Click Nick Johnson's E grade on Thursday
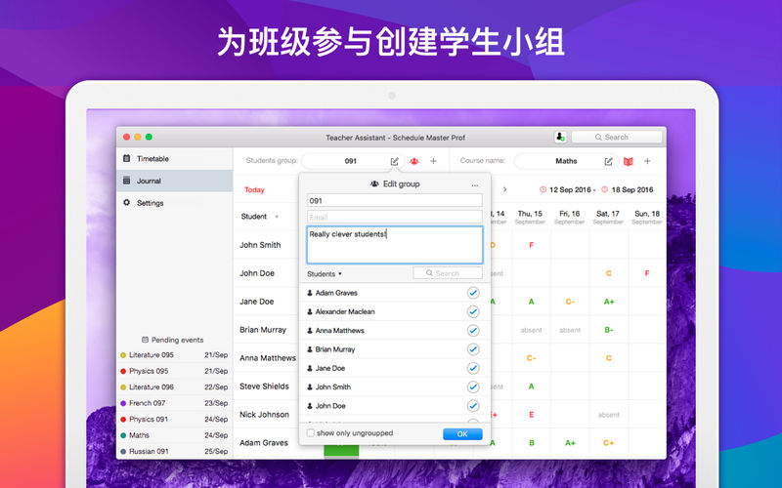782x488 pixels. (531, 414)
